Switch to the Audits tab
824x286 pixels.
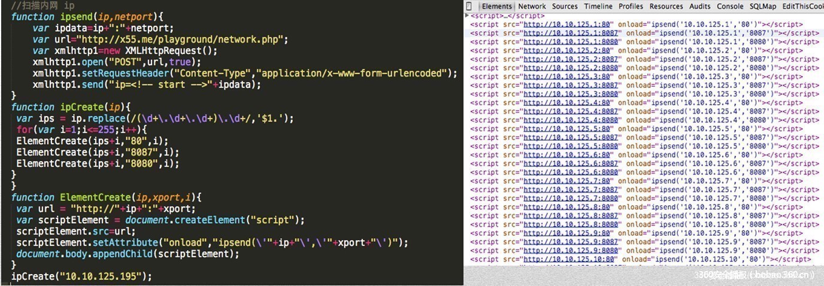[699, 6]
